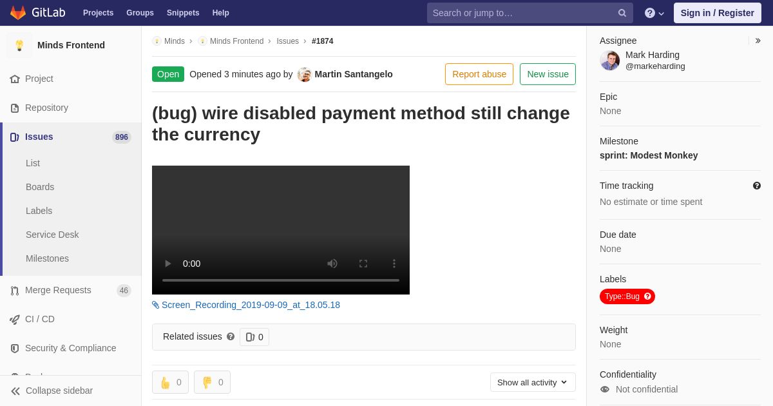Viewport: 773px width, 406px height.
Task: Click the Related issues count badge
Action: [254, 337]
